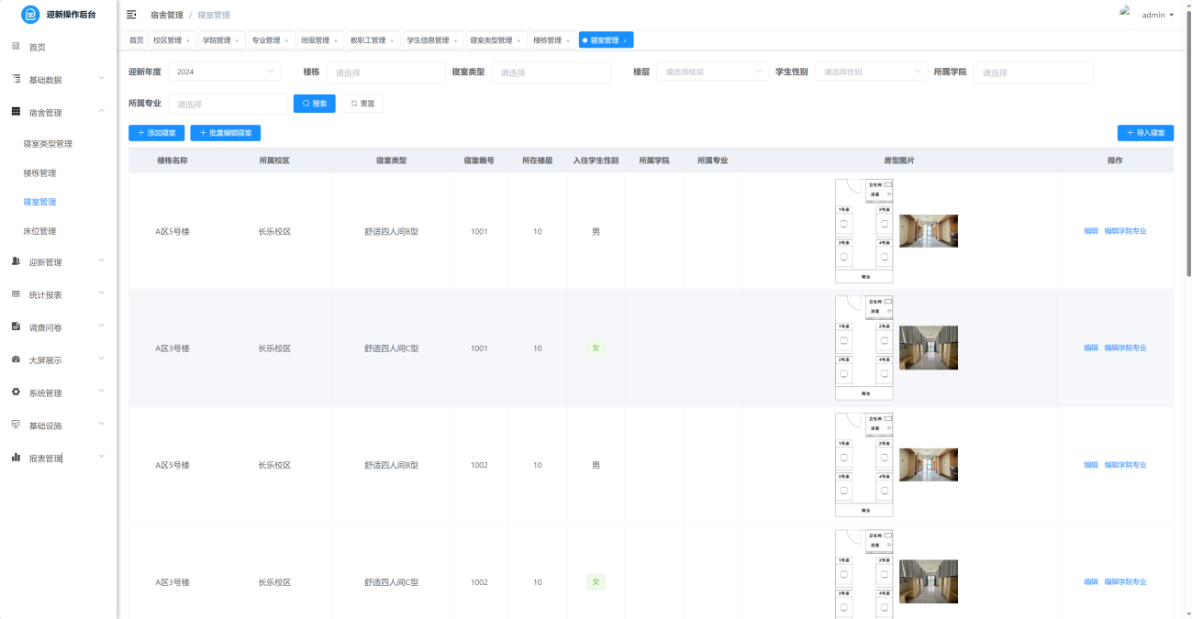Image resolution: width=1192 pixels, height=619 pixels.
Task: Click the blue 搜索 button
Action: (x=314, y=104)
